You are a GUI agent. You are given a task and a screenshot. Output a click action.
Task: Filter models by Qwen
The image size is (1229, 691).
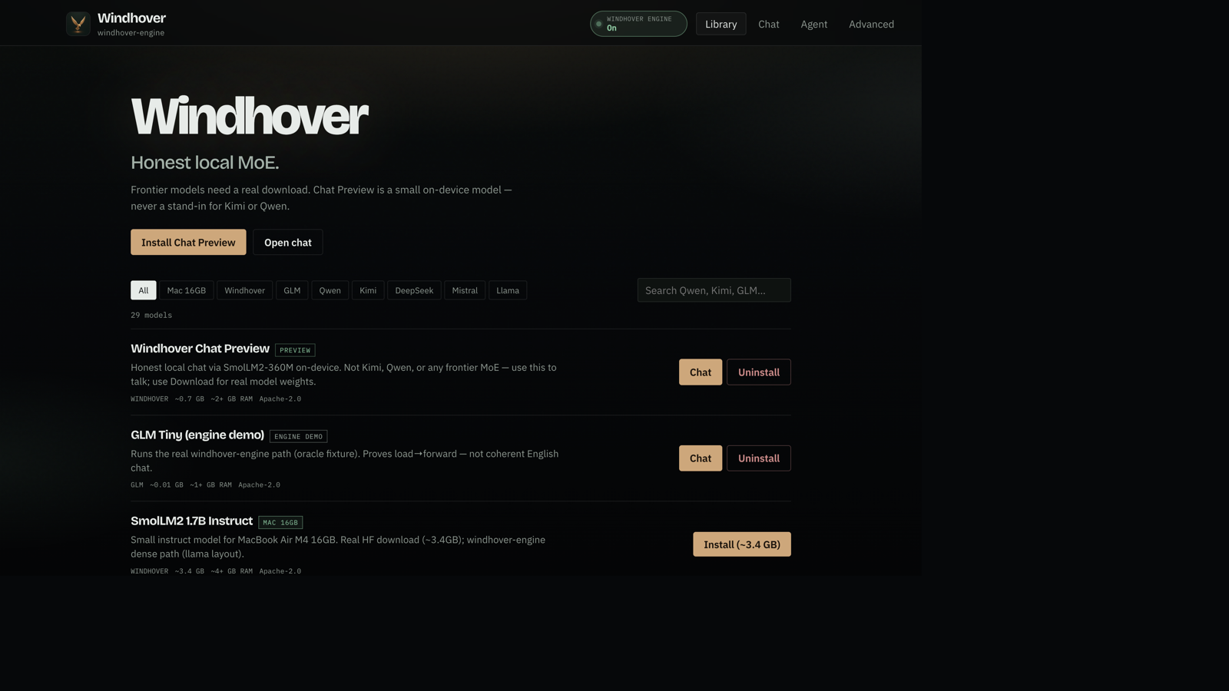coord(330,290)
